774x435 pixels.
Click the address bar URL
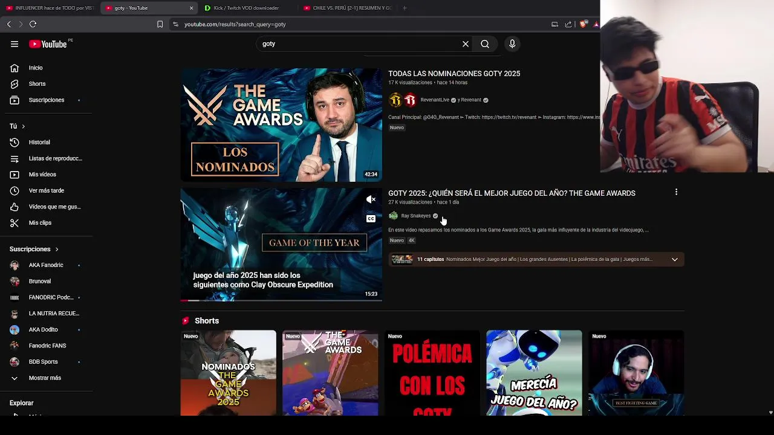(235, 24)
